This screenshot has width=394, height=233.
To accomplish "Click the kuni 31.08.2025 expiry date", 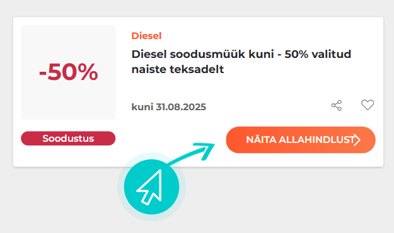I will (168, 107).
